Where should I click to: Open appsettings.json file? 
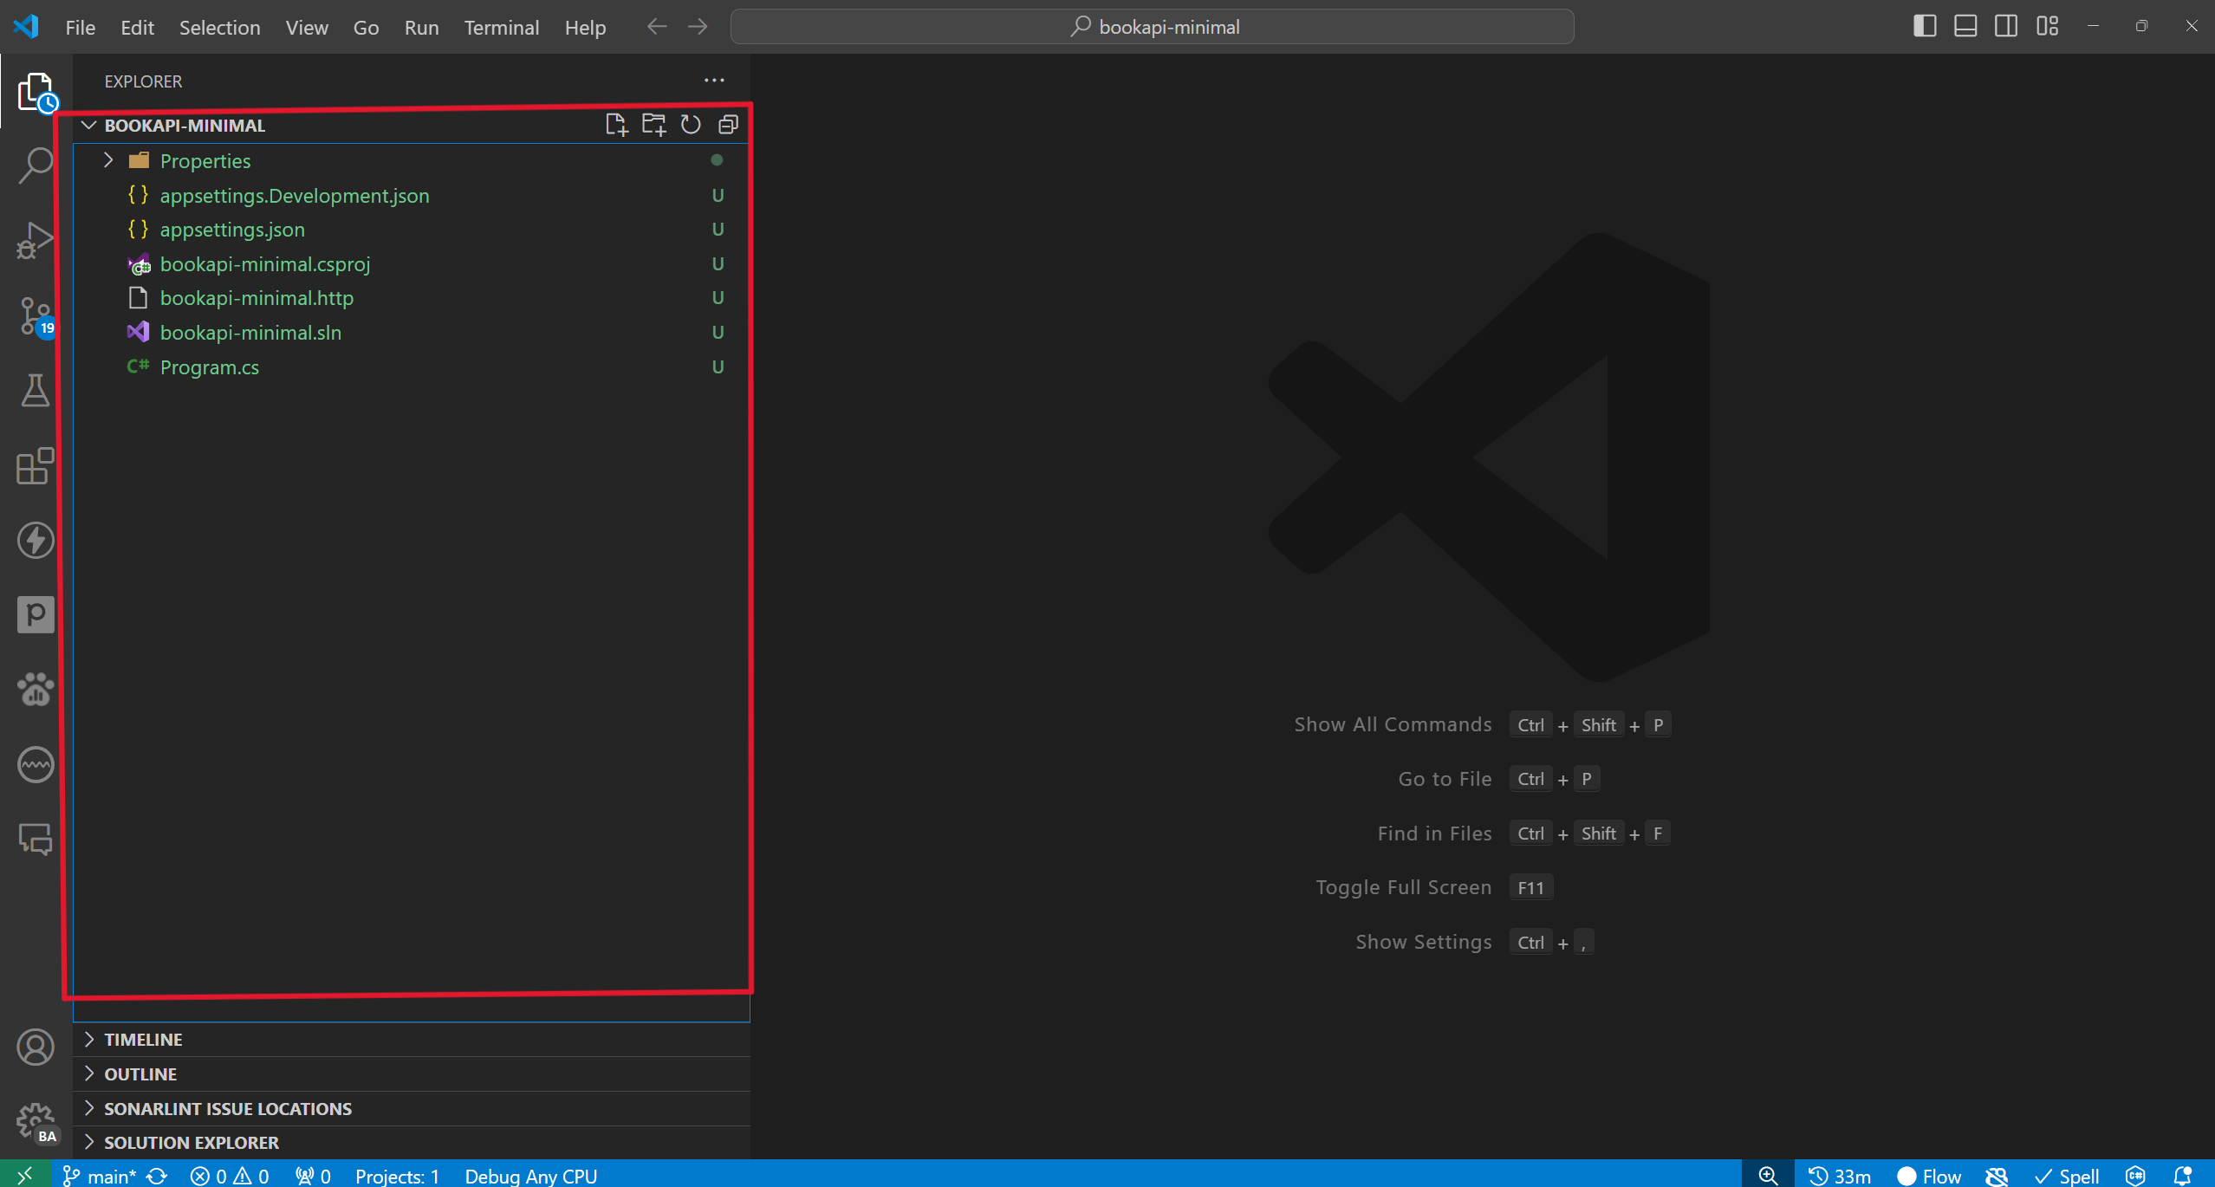(x=412, y=230)
